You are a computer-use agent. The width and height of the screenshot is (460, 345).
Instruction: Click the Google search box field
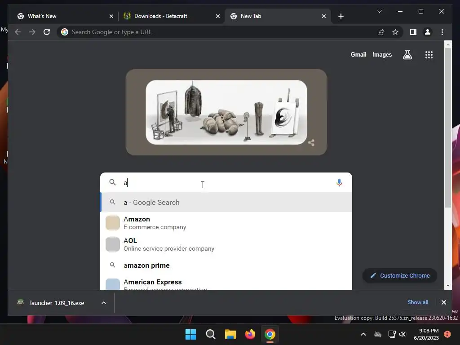226,182
